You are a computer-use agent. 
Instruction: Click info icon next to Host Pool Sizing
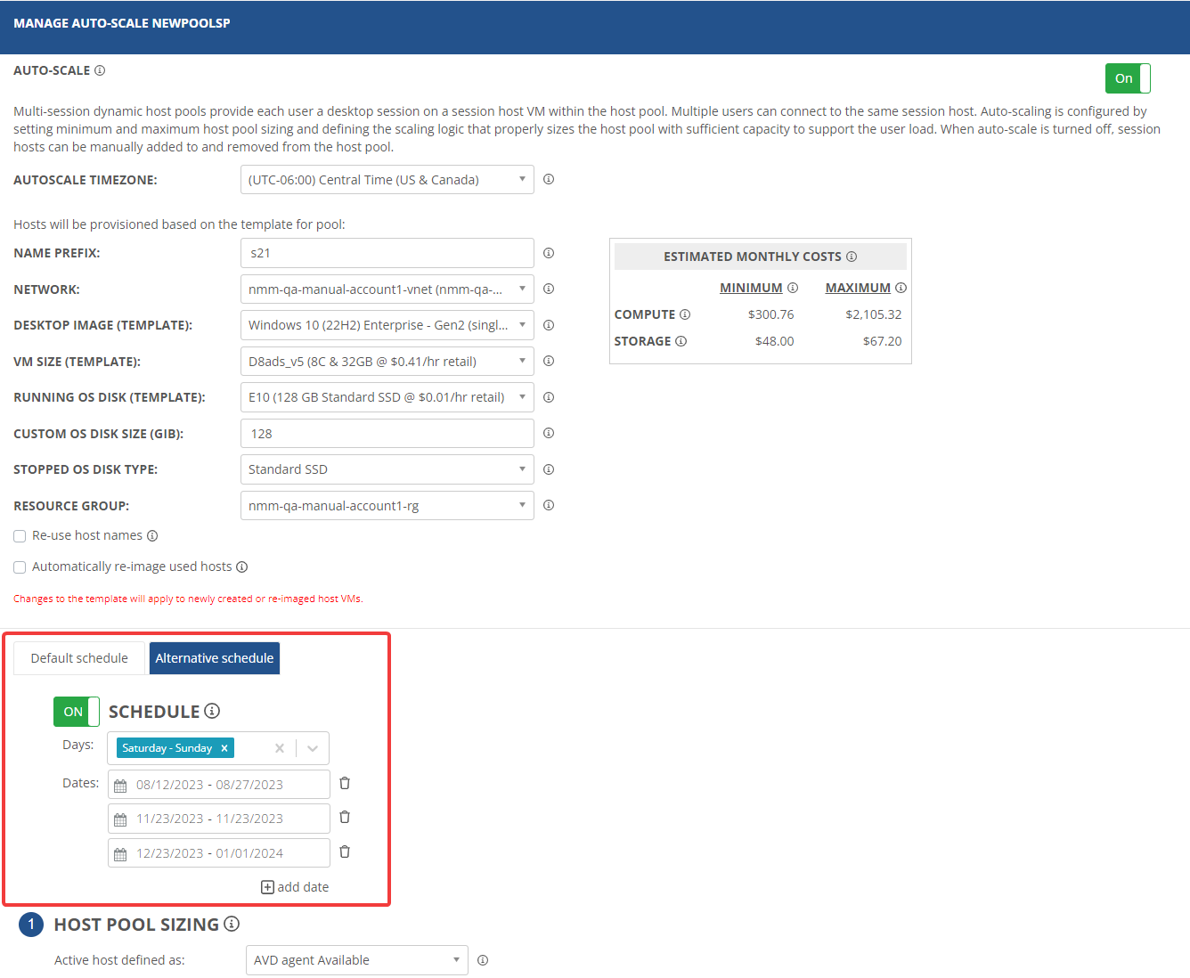click(x=232, y=924)
